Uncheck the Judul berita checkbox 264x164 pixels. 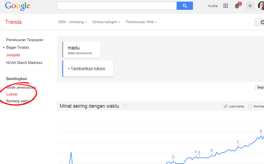225,106
